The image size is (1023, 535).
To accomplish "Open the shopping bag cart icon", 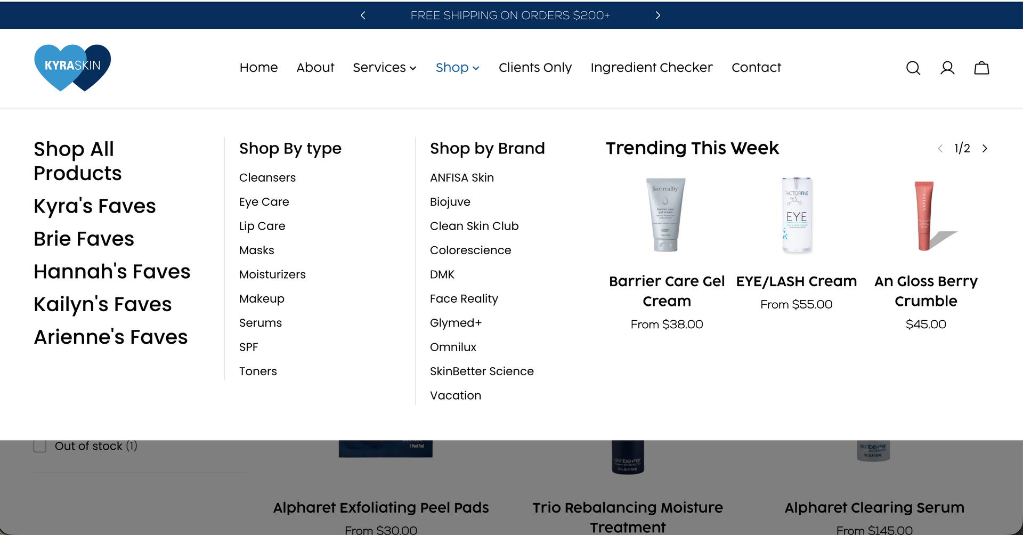I will [x=981, y=68].
